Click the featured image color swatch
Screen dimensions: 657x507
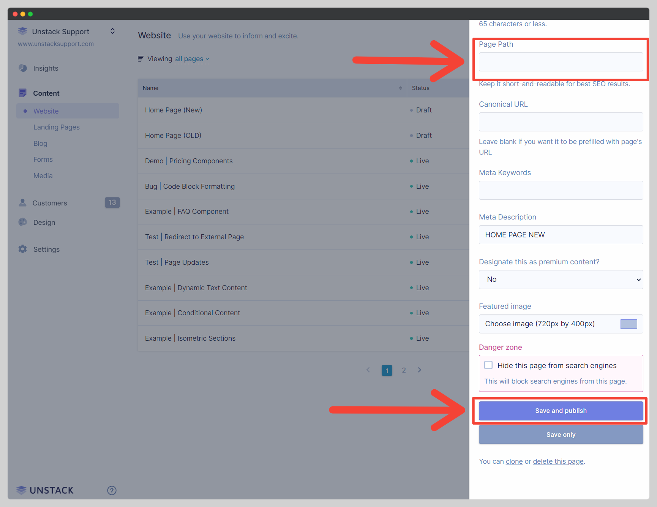(629, 324)
